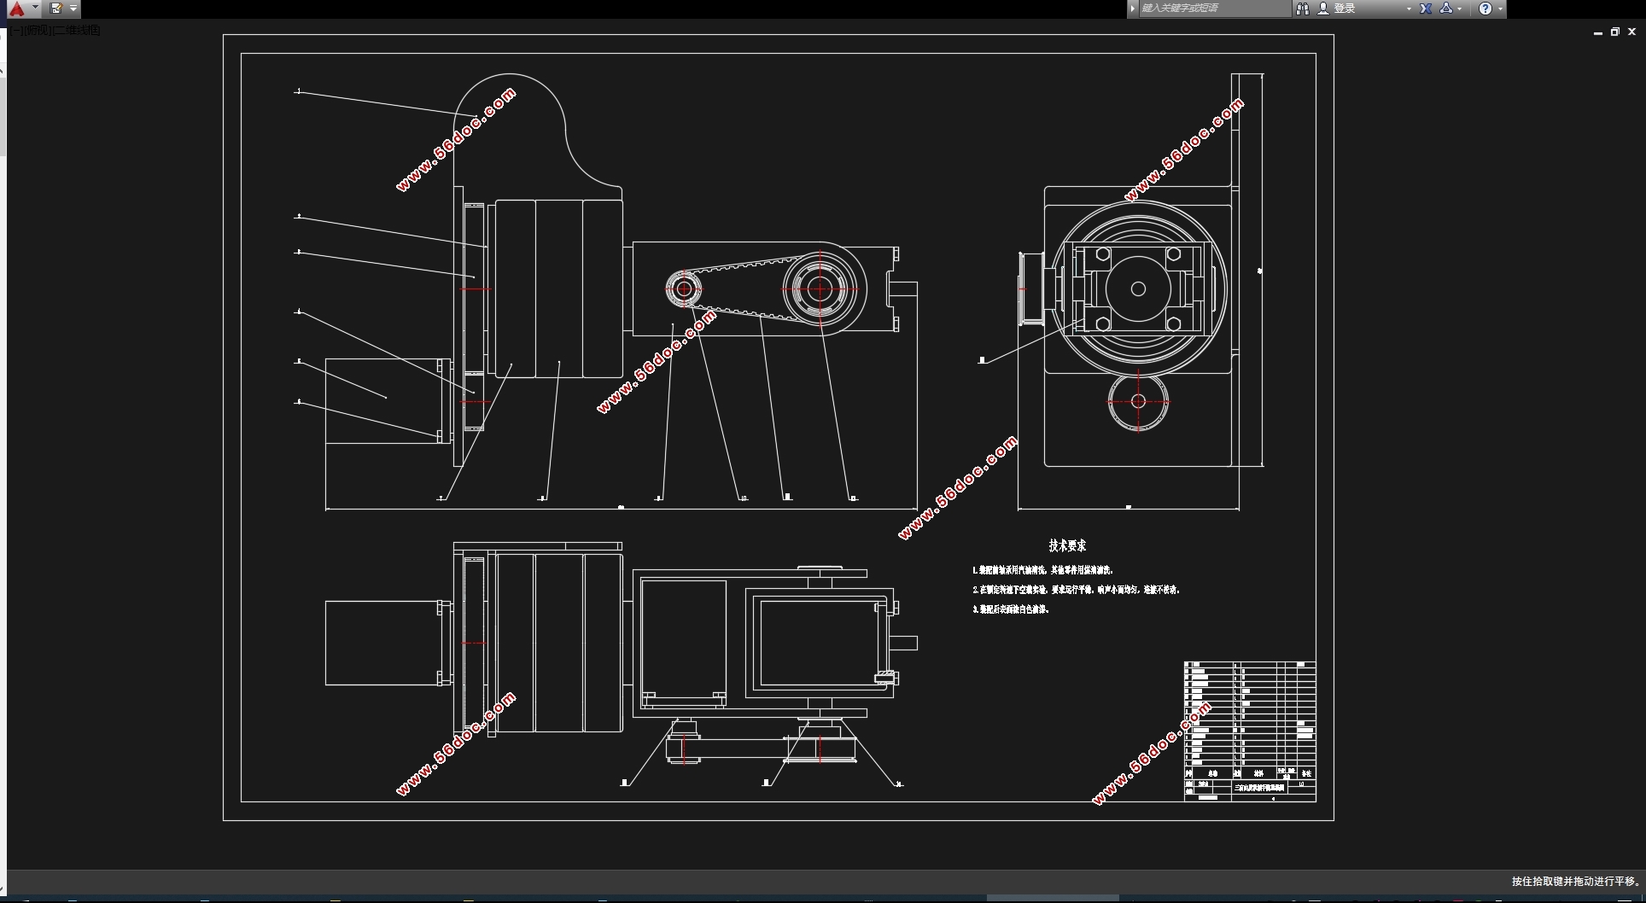Open Help with the question mark icon

(x=1485, y=9)
